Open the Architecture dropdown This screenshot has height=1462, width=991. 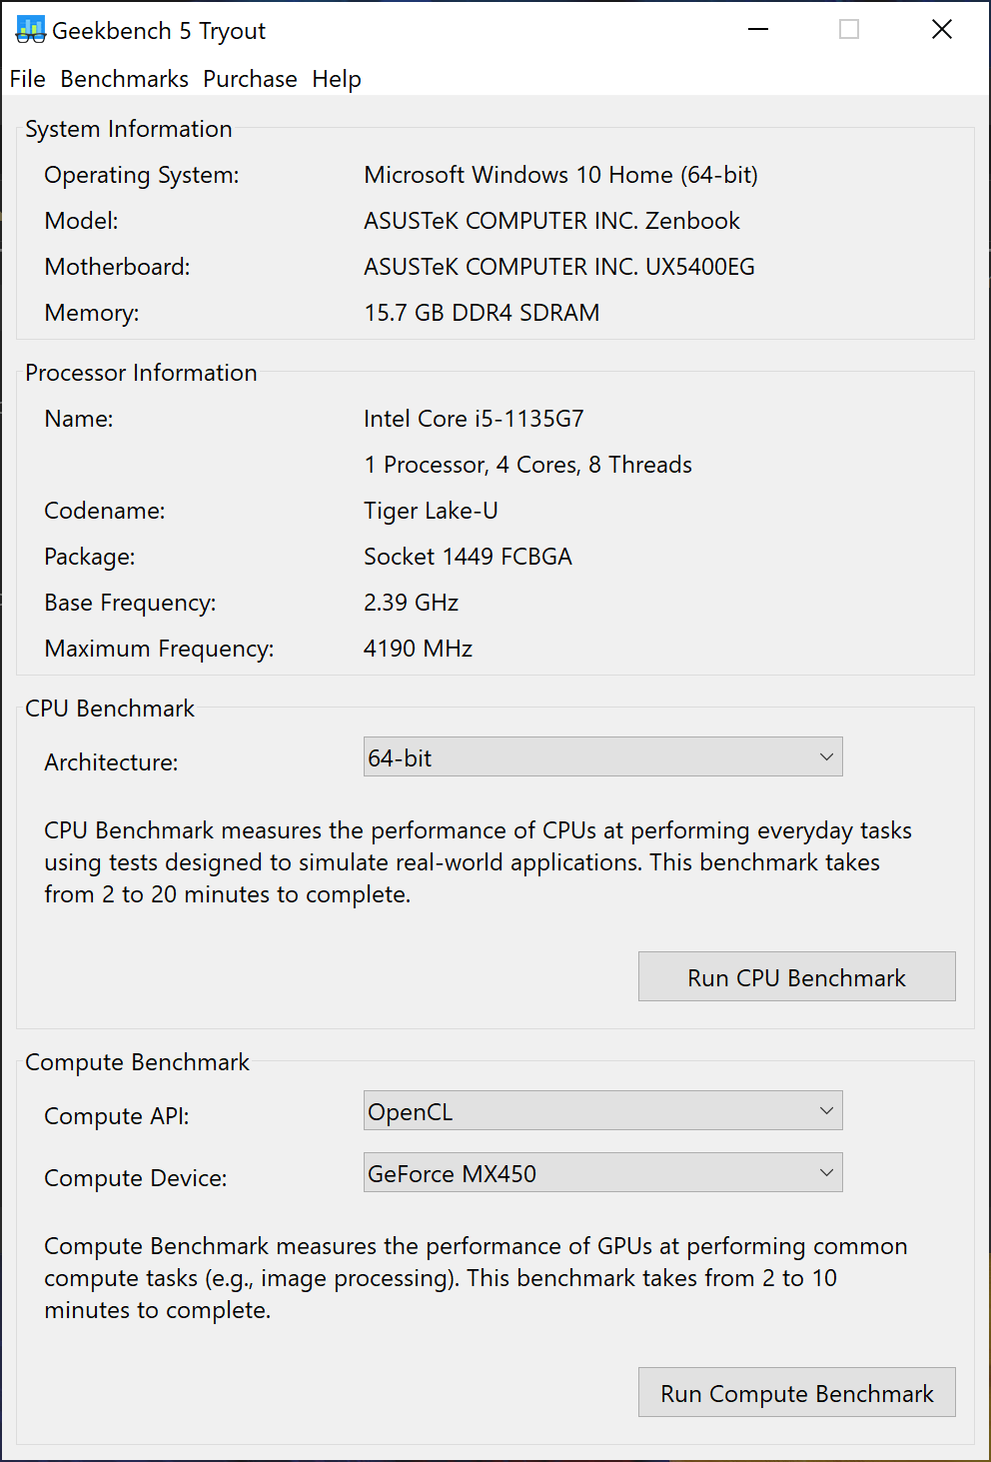point(602,756)
